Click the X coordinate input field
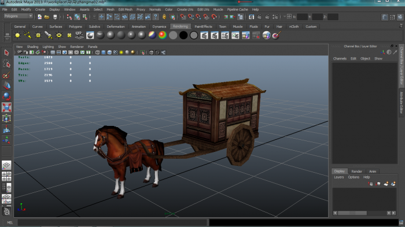This screenshot has height=227, width=405. pos(302,17)
